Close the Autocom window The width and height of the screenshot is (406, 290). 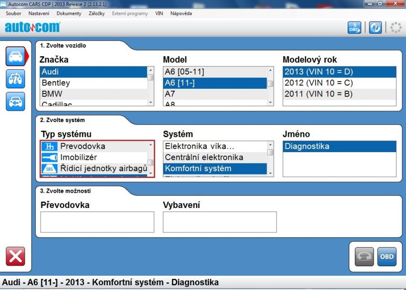point(395,3)
